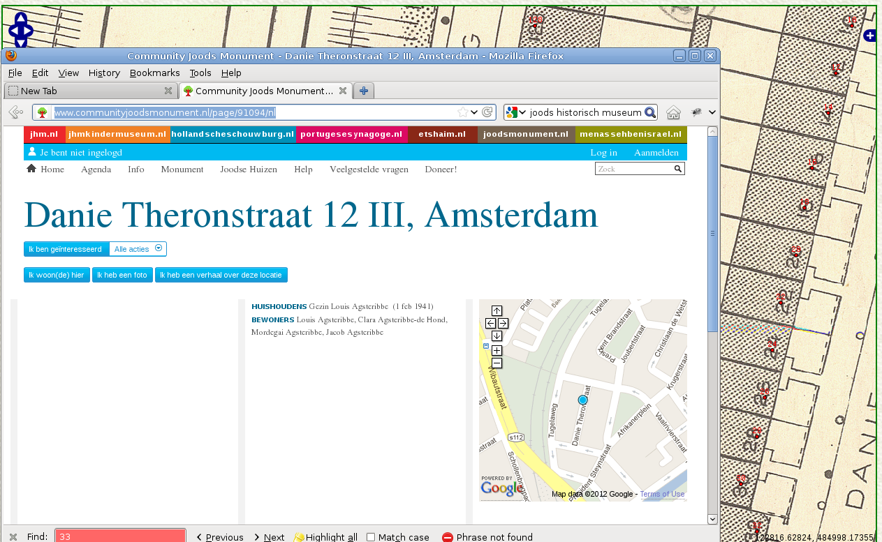Open the dropdown arrow next to the bug icon
This screenshot has width=882, height=542.
pos(712,112)
